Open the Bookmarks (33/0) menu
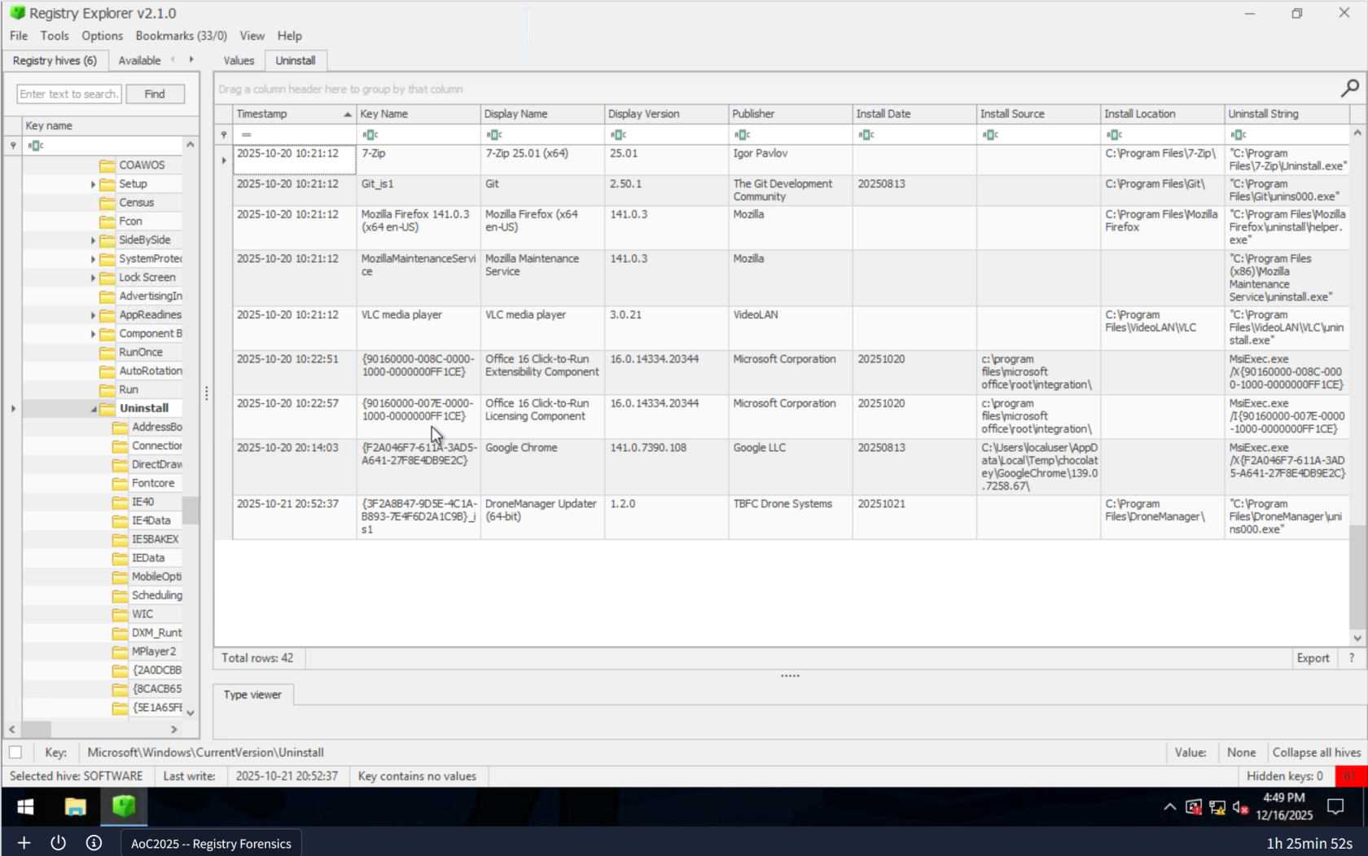 tap(181, 36)
